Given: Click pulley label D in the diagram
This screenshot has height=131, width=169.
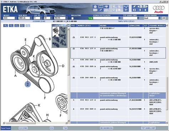Looking at the screenshot, I should tap(63, 66).
